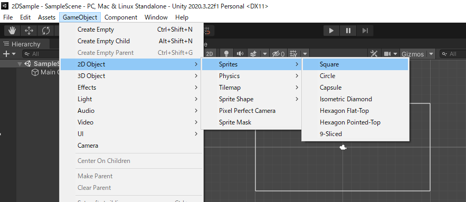Screen dimensions: 466x202
Task: Click Clear Parent menu entry
Action: pyautogui.click(x=131, y=187)
